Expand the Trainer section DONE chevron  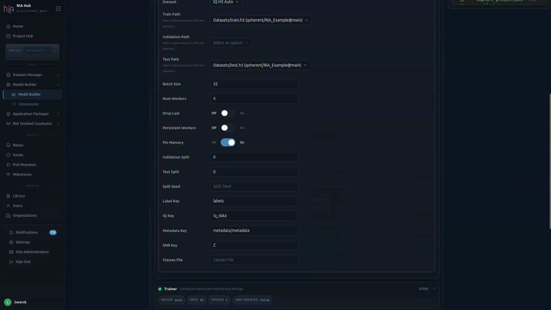(x=434, y=289)
